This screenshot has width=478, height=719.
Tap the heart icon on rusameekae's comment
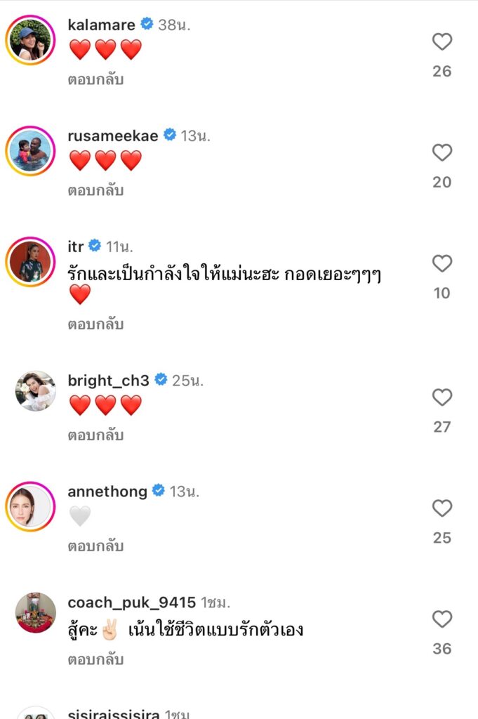click(x=442, y=153)
